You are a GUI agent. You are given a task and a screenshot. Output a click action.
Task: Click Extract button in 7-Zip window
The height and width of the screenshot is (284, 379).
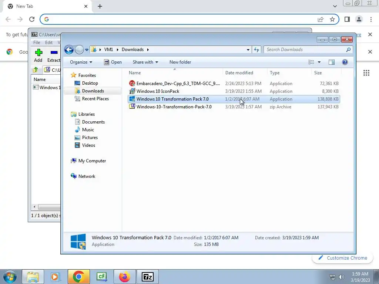click(53, 55)
